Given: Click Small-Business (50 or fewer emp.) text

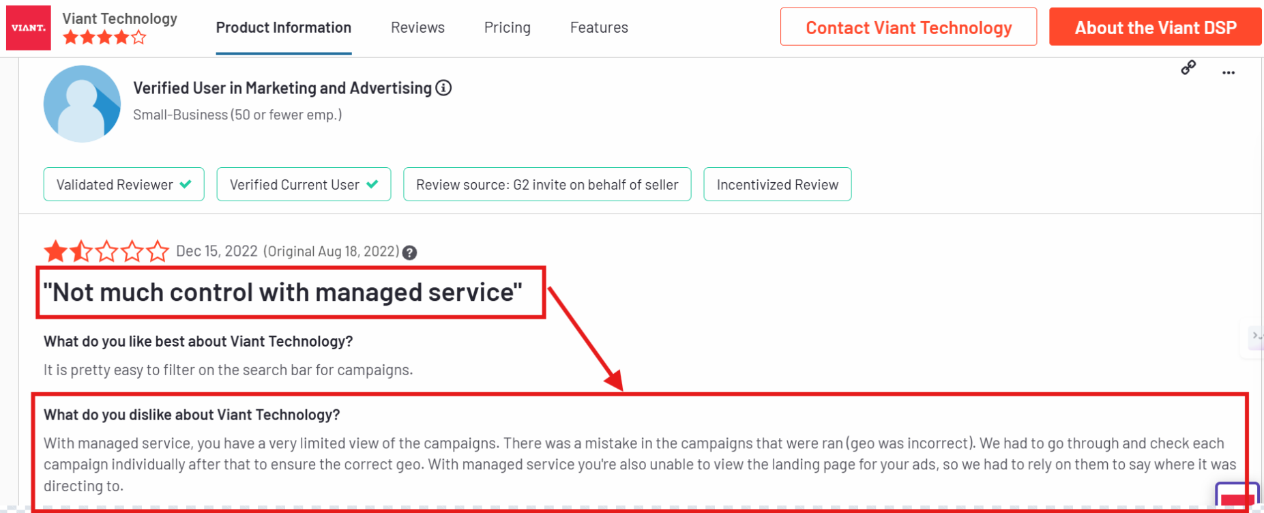Looking at the screenshot, I should tap(237, 115).
